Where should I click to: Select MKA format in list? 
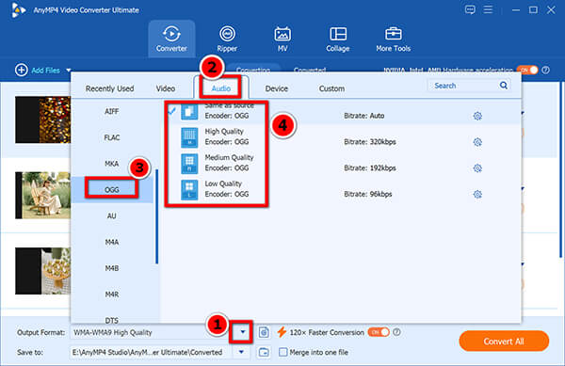tap(112, 164)
